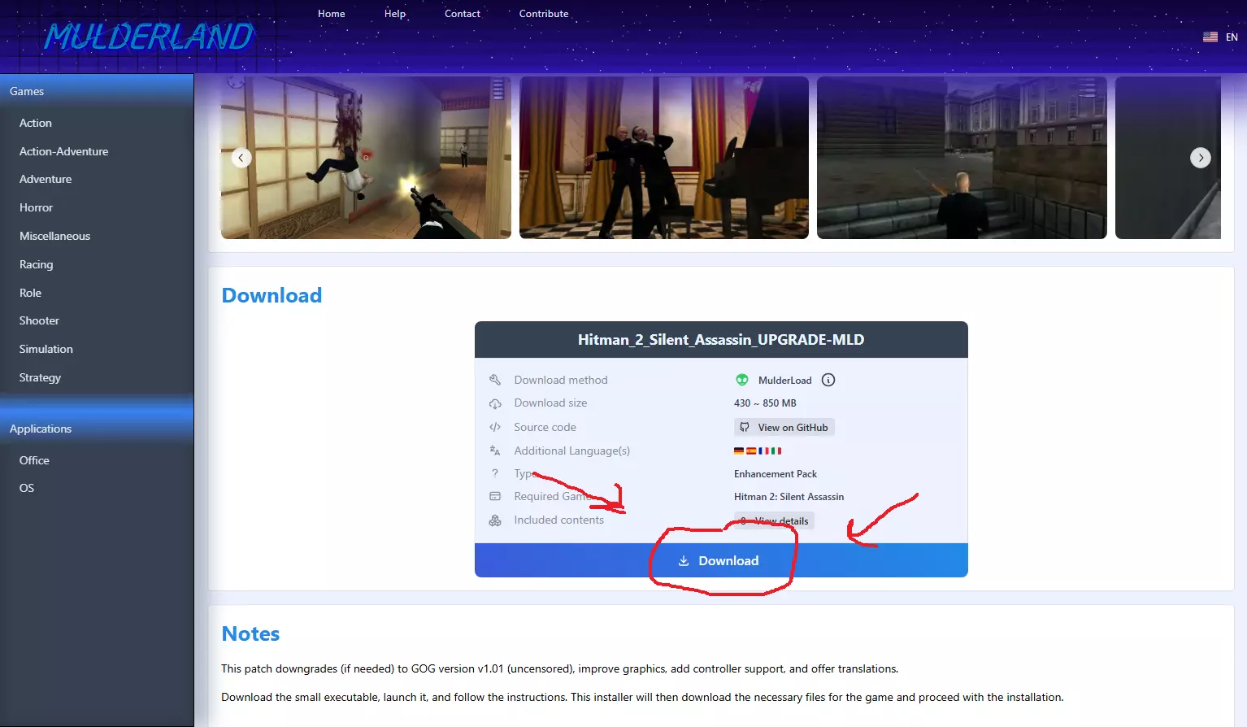1247x727 pixels.
Task: Open the night courtyard screenshot thumbnail
Action: point(962,158)
